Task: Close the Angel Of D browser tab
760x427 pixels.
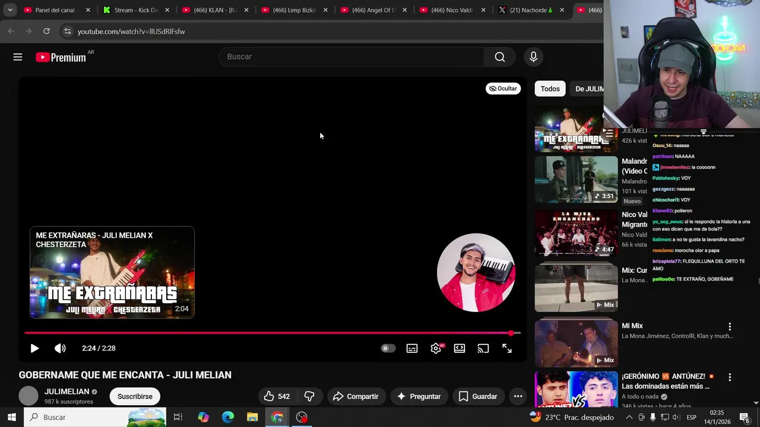Action: (x=404, y=10)
